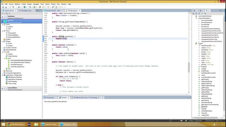Click the Open Type toolbar icon
The image size is (226, 127).
pos(40,7)
